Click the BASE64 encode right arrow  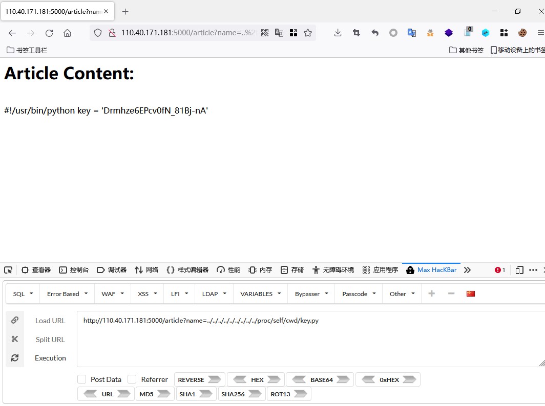(343, 379)
